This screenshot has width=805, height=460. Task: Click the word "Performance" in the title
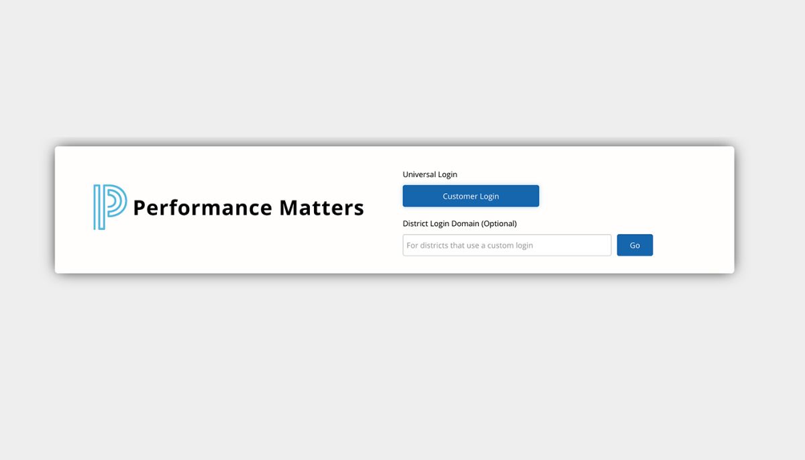tap(202, 208)
